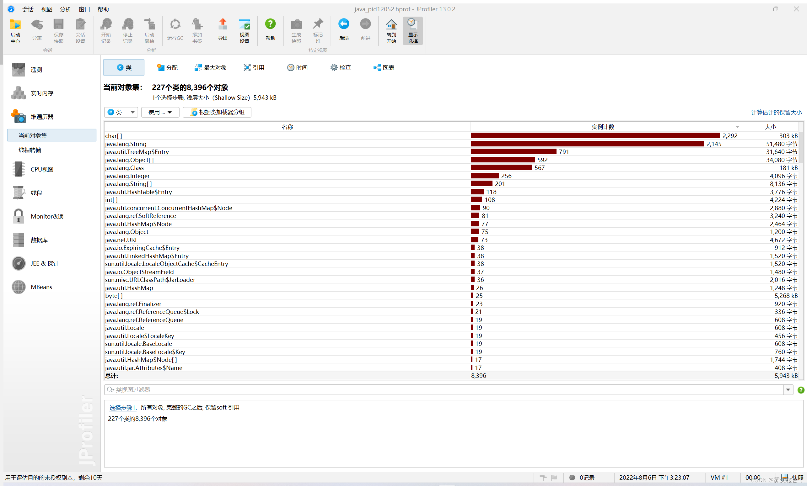Switch to the 引用 references tab
807x486 pixels.
254,67
